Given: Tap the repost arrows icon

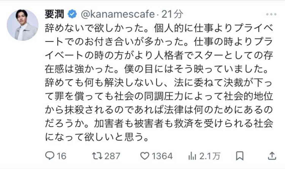Looking at the screenshot, I should pos(97,156).
